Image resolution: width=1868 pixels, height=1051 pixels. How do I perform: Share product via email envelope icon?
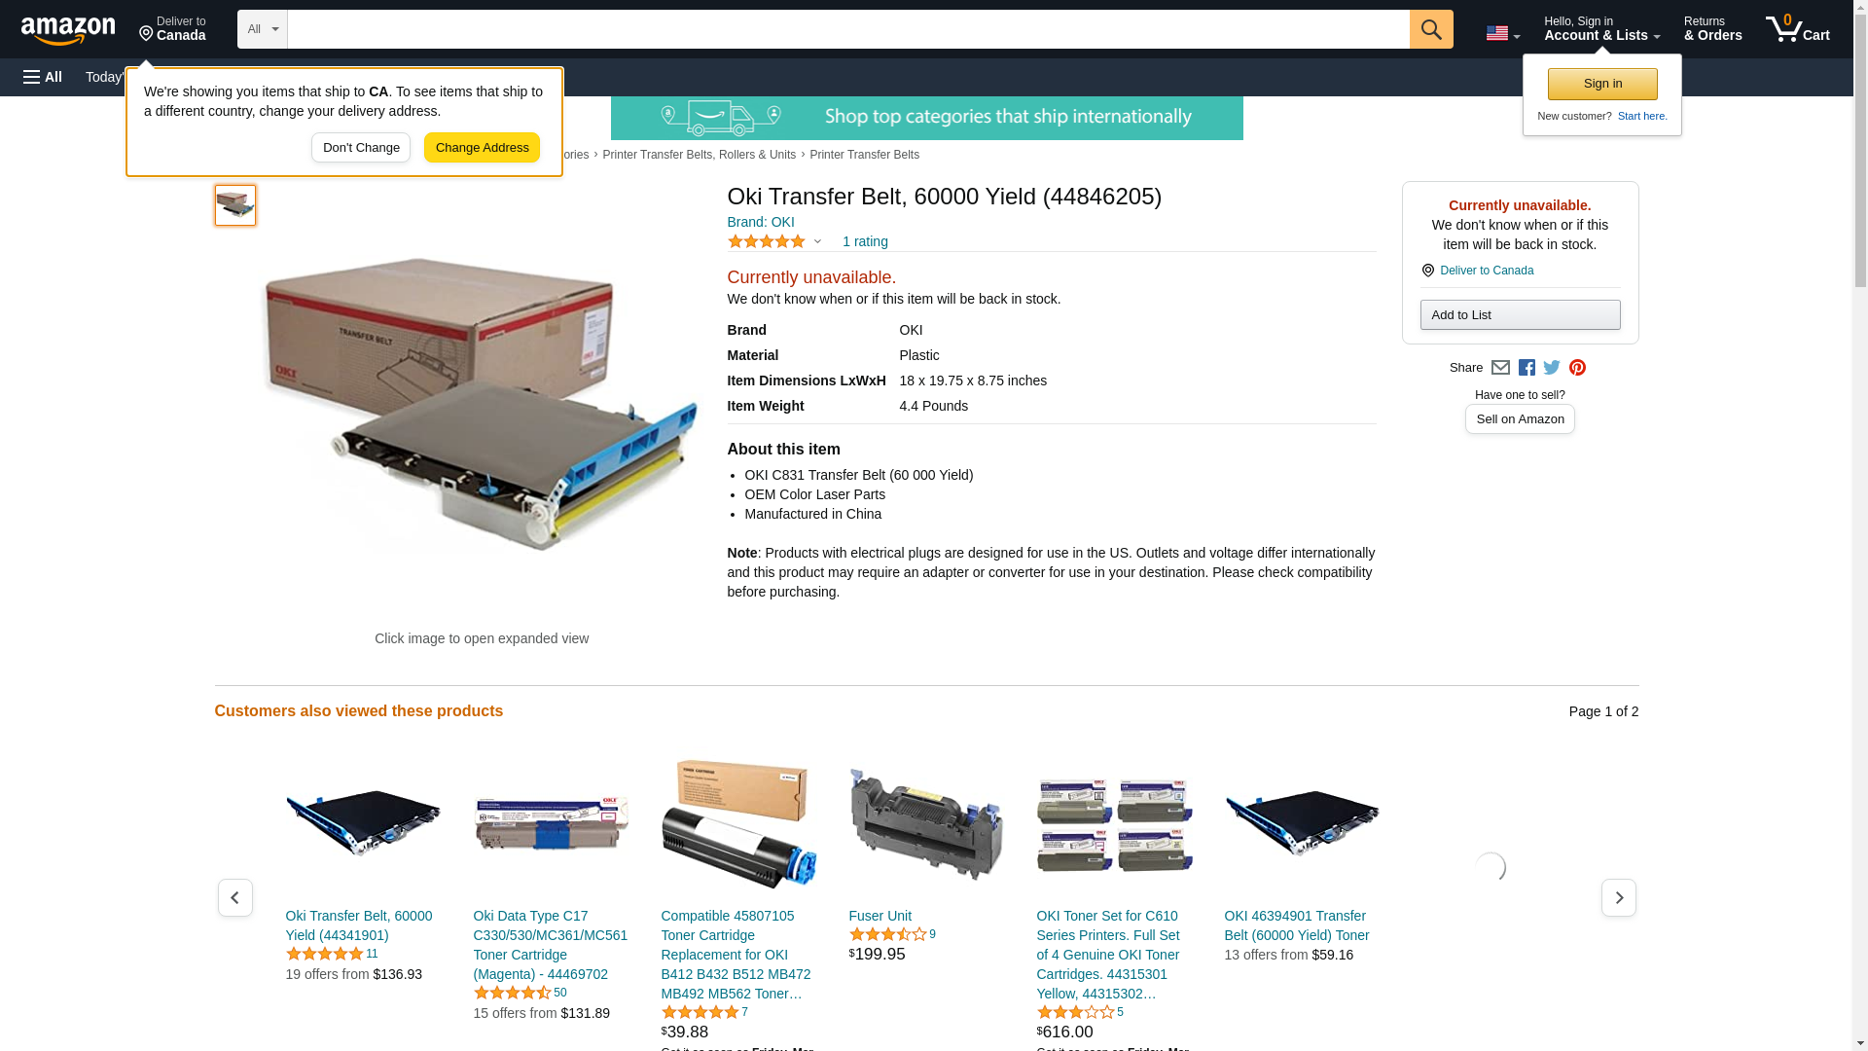click(1500, 368)
